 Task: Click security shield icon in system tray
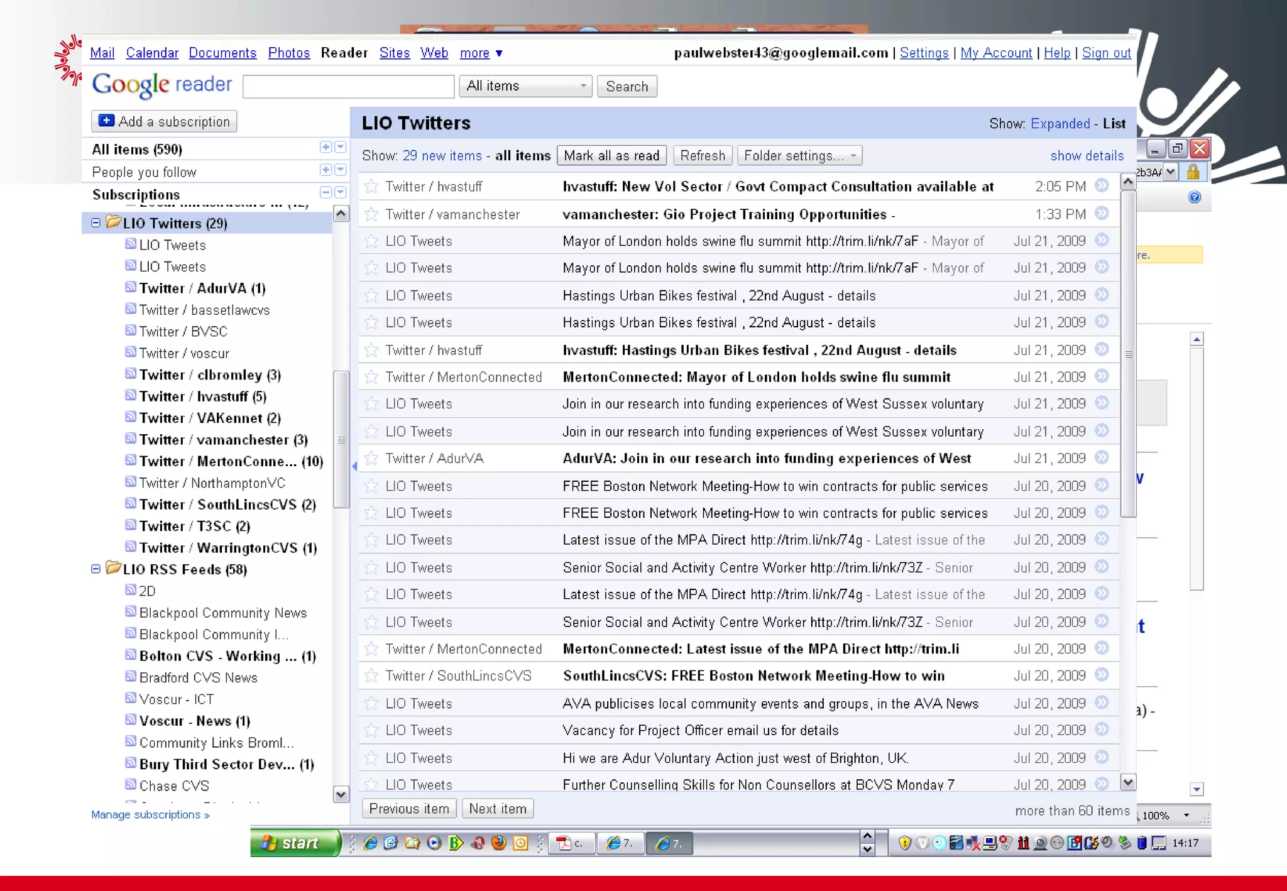(x=905, y=843)
